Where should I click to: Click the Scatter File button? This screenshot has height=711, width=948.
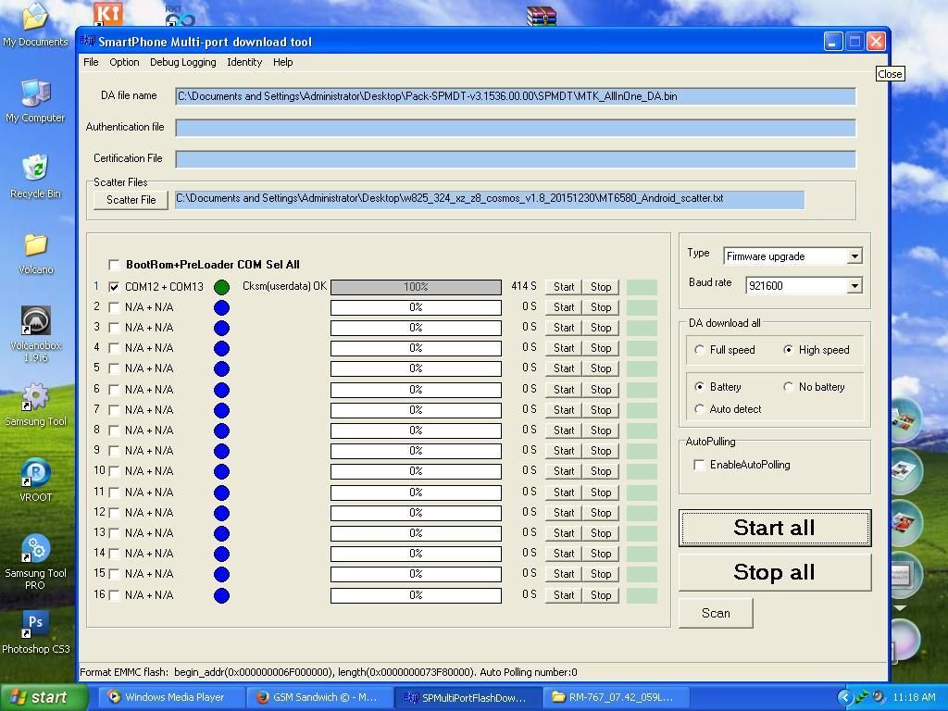pos(131,200)
